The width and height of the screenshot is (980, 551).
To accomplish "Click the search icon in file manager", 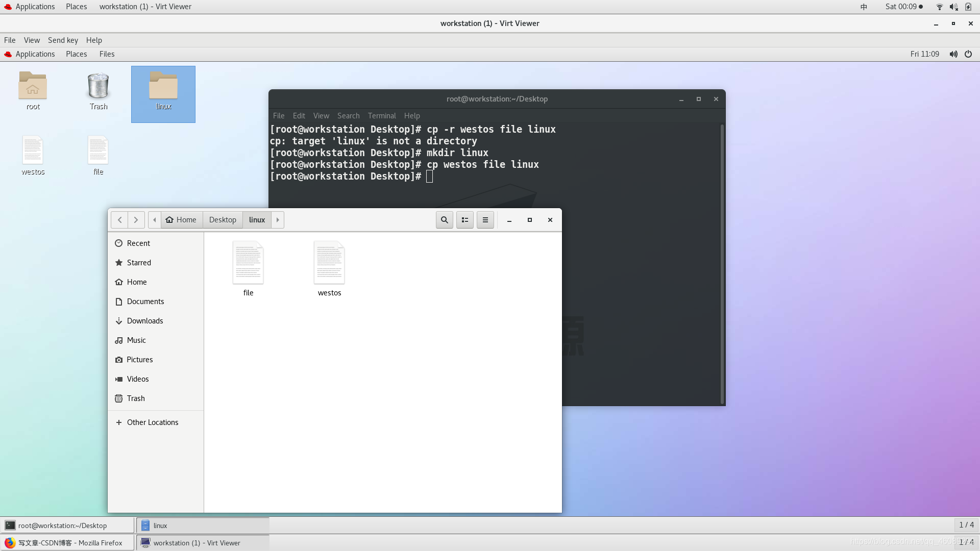I will pyautogui.click(x=444, y=219).
